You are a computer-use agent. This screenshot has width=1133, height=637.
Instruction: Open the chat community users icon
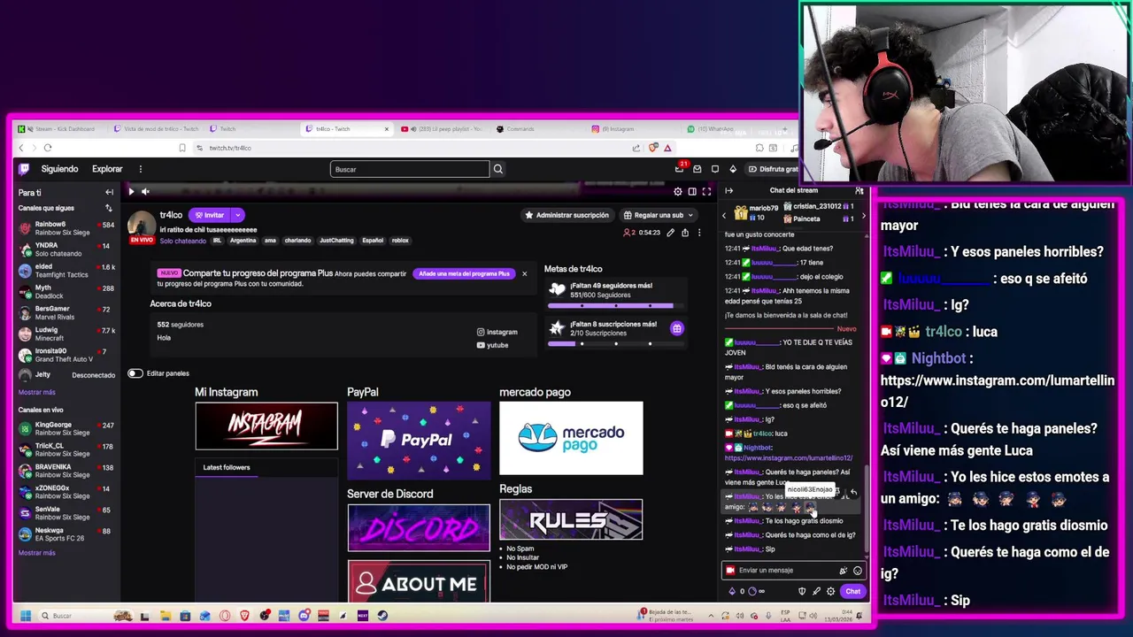click(859, 190)
